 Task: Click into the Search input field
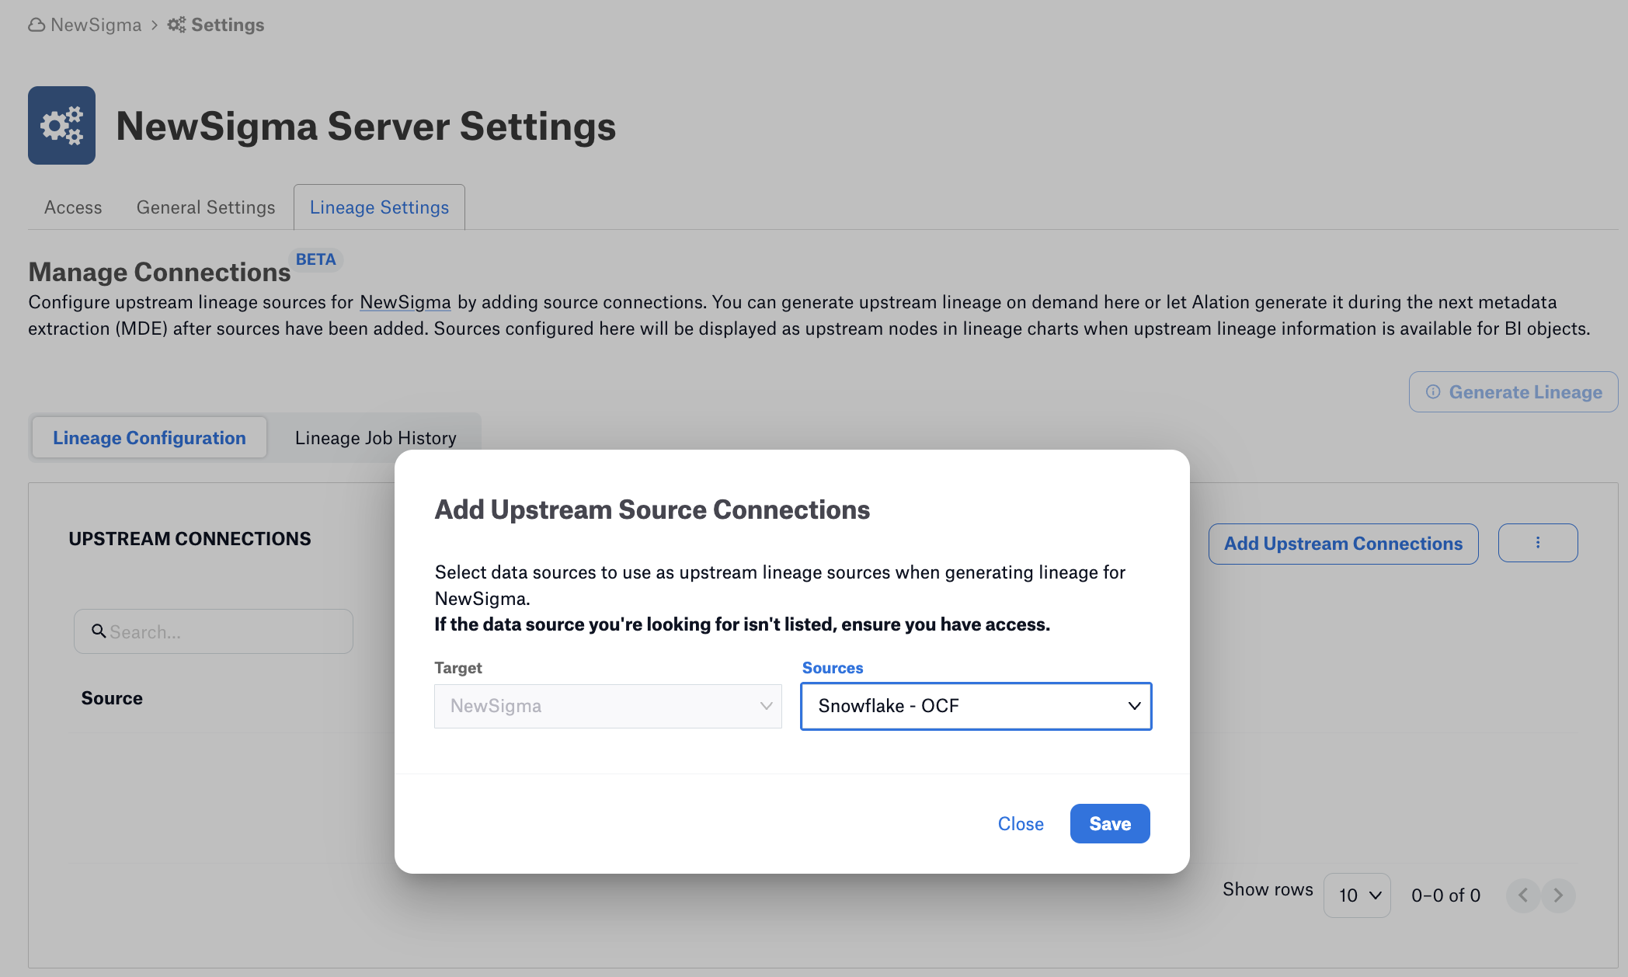coord(225,631)
